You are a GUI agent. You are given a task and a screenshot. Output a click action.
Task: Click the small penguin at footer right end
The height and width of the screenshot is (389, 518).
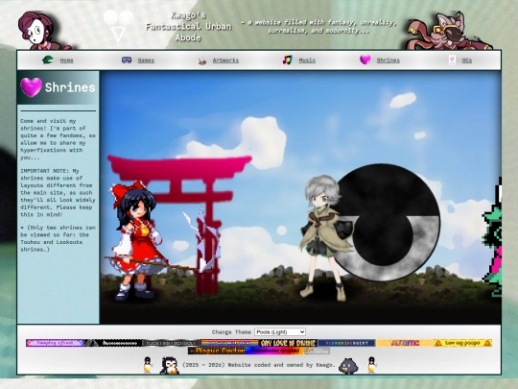click(x=371, y=365)
